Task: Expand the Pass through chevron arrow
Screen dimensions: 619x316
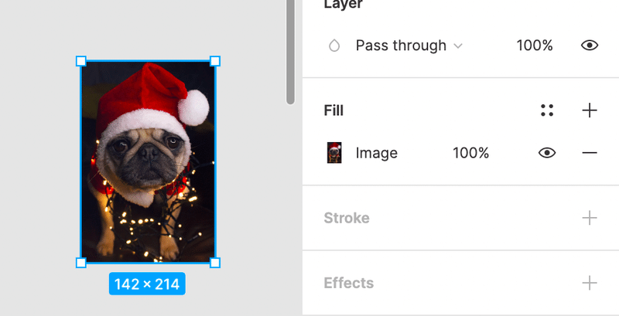Action: [458, 46]
